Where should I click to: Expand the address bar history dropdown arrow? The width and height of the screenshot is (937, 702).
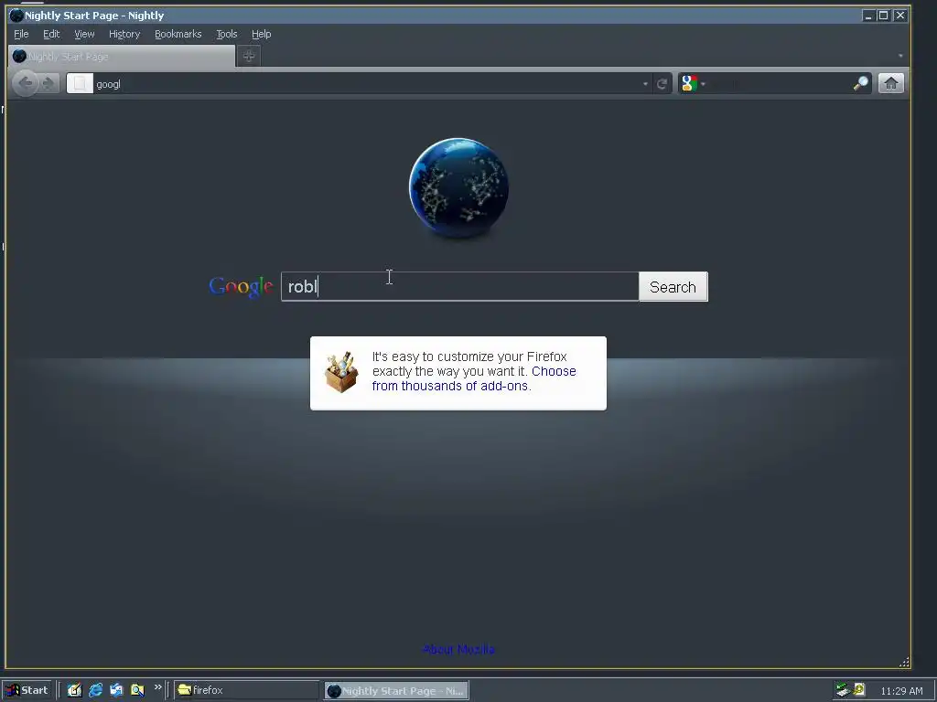click(x=645, y=84)
